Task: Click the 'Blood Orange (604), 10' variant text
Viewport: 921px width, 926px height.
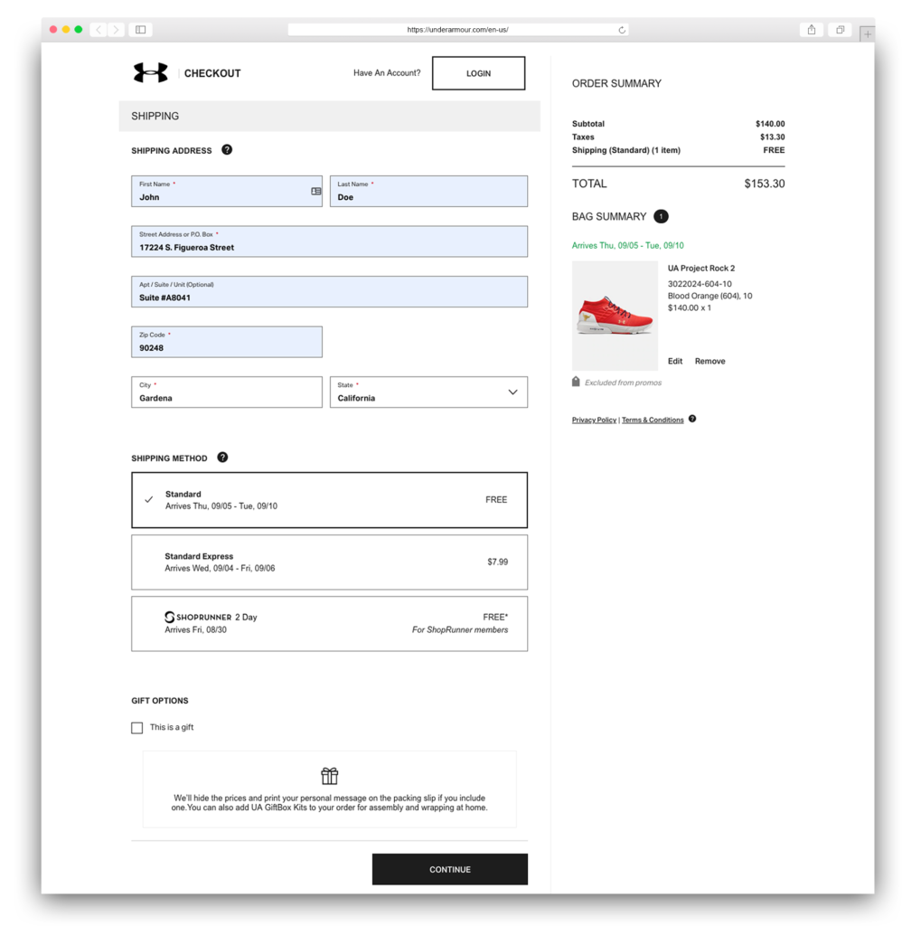Action: (x=710, y=296)
